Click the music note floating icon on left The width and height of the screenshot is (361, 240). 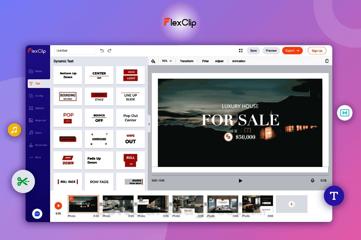pyautogui.click(x=14, y=130)
